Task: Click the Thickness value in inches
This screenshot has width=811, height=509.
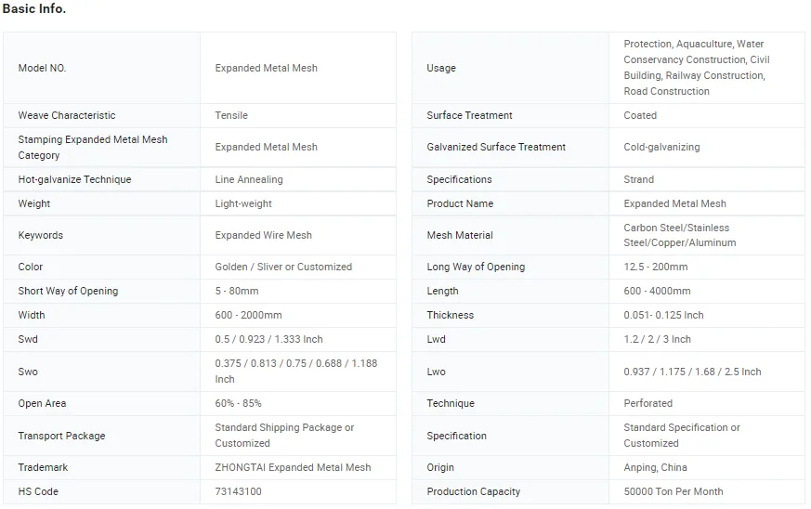Action: pos(663,315)
